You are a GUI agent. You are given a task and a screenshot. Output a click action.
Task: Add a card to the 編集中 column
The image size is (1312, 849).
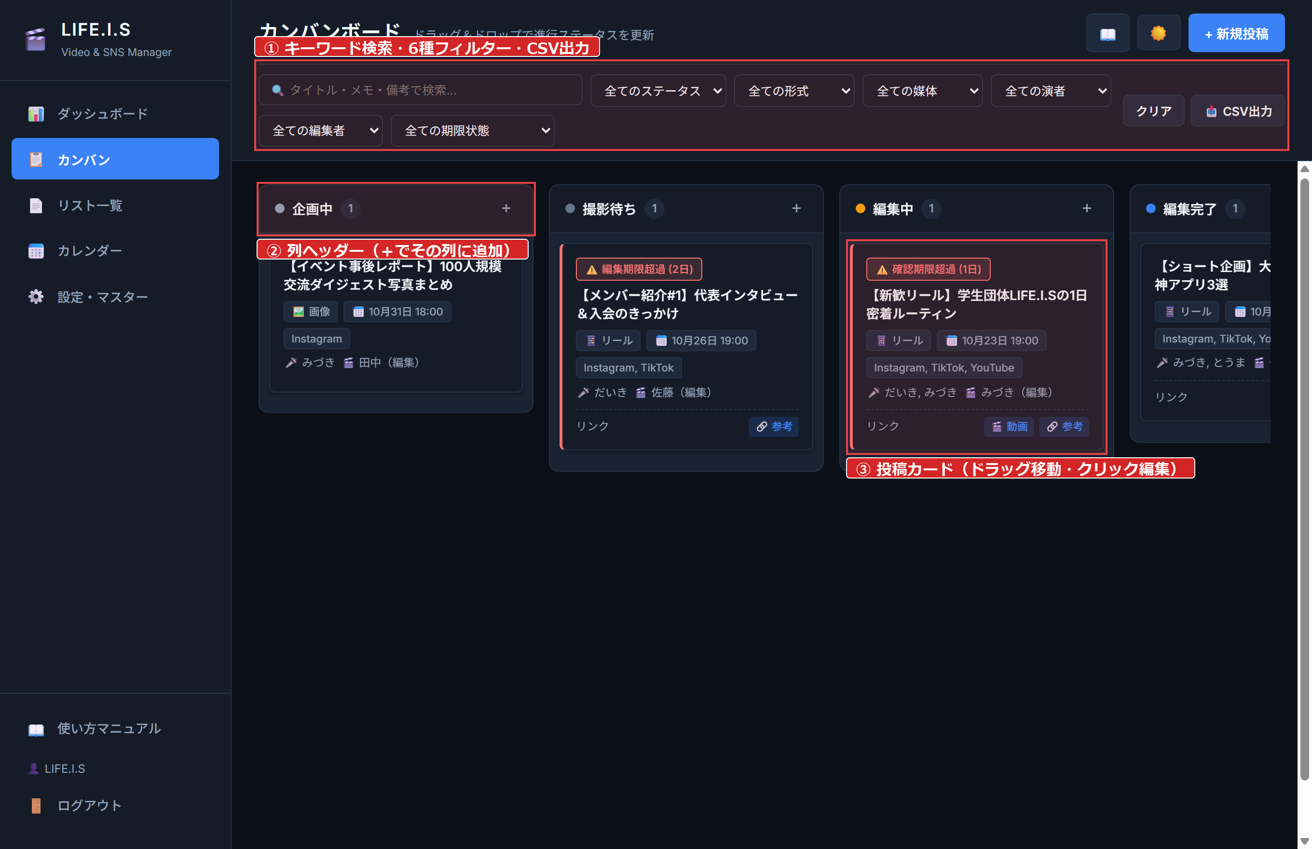click(1087, 208)
